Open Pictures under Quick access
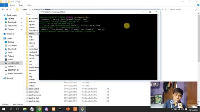The height and width of the screenshot is (112, 200). pos(11,29)
